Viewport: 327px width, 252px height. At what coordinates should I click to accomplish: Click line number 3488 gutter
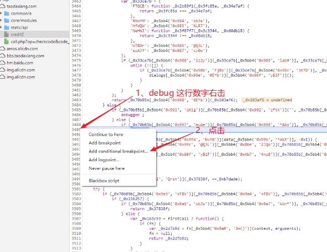[76, 125]
